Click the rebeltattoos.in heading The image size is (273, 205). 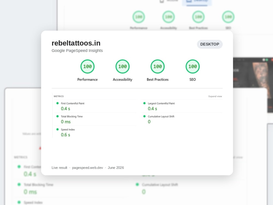pyautogui.click(x=76, y=43)
